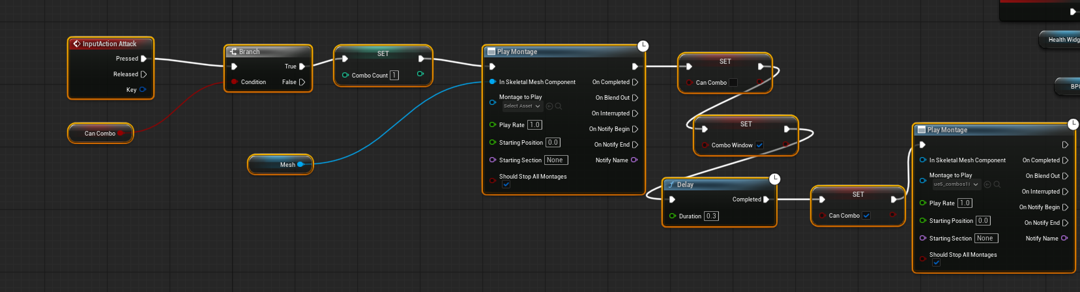Click On Notify Begin pin of first Play Montage
The height and width of the screenshot is (292, 1080).
point(635,129)
